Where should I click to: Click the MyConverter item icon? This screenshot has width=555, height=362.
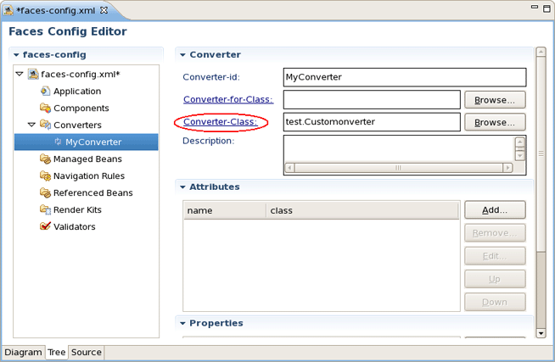[58, 142]
